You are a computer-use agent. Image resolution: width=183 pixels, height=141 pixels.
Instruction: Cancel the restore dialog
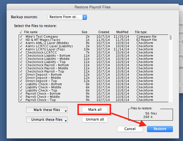pos(130,129)
